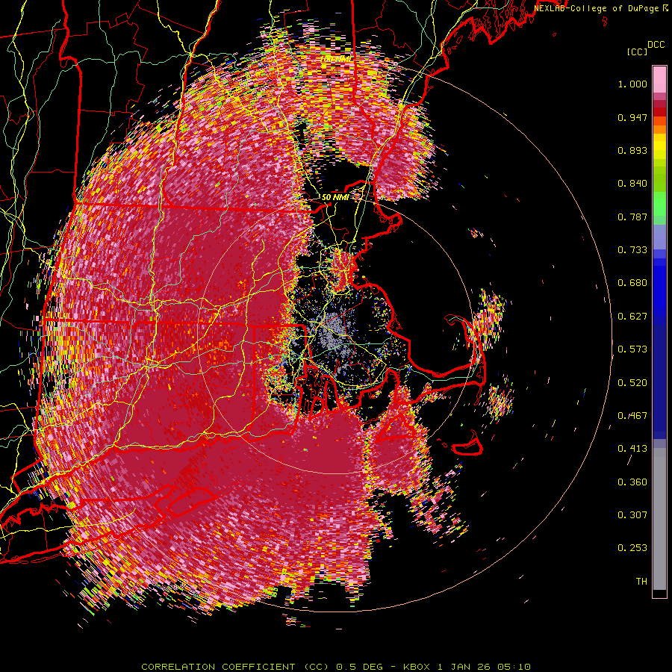Click the NEXLAB-College of DuPage credit text
Viewport: 672px width, 672px height.
[x=596, y=8]
